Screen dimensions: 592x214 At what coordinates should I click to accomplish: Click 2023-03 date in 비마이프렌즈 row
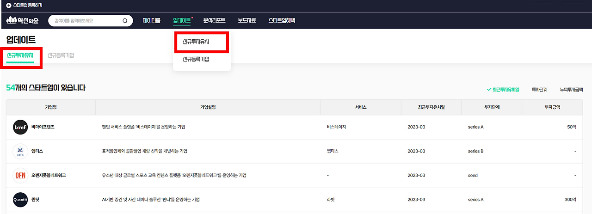(x=416, y=127)
